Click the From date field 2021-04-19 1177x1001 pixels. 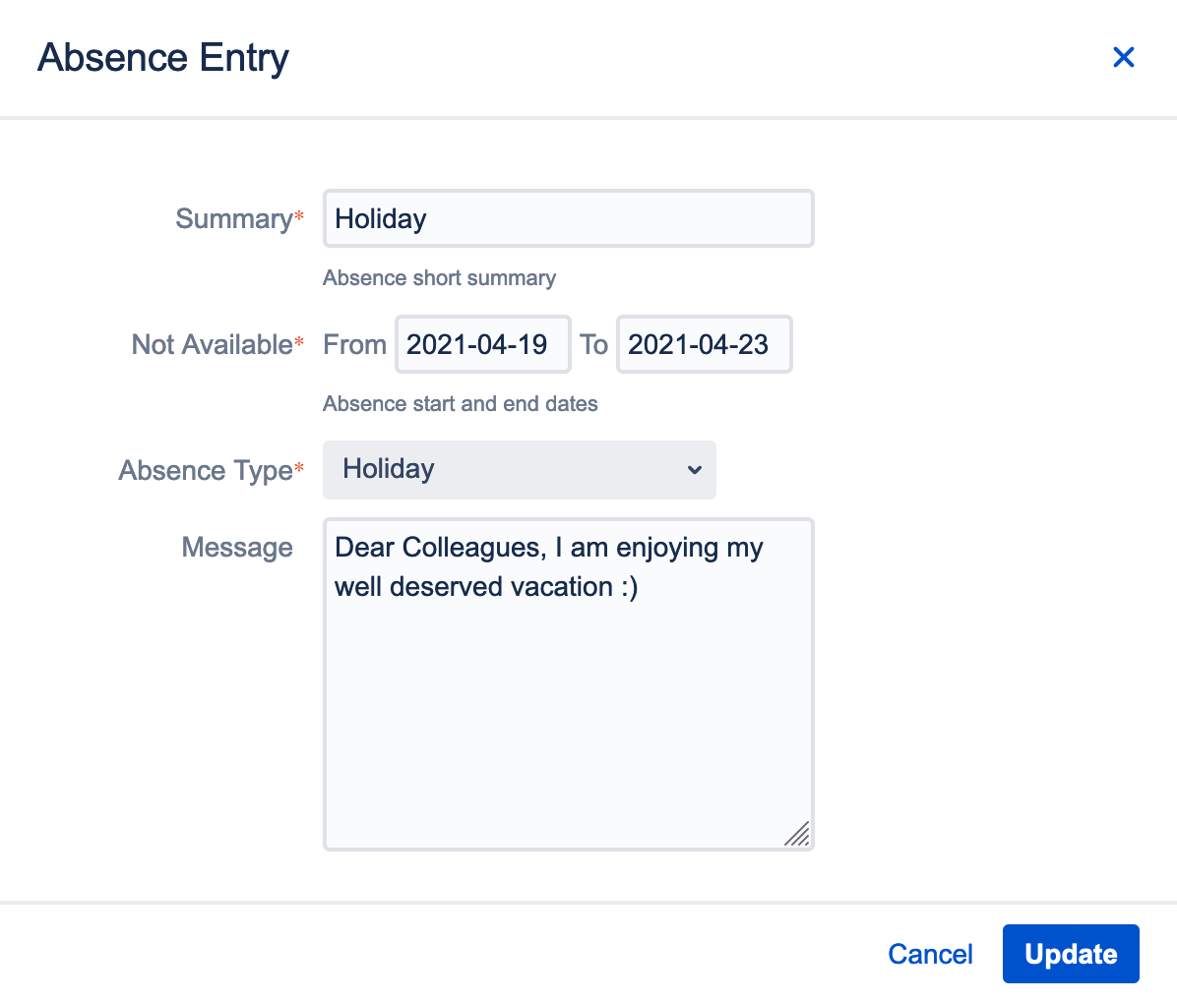pos(482,344)
